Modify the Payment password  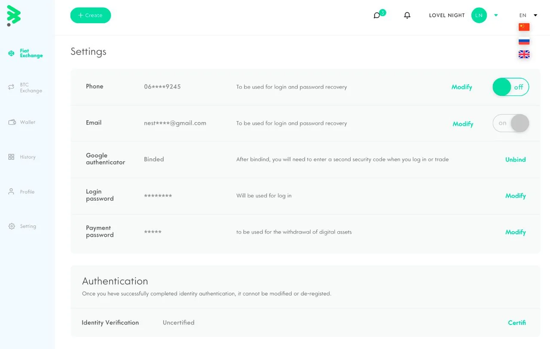[516, 233]
